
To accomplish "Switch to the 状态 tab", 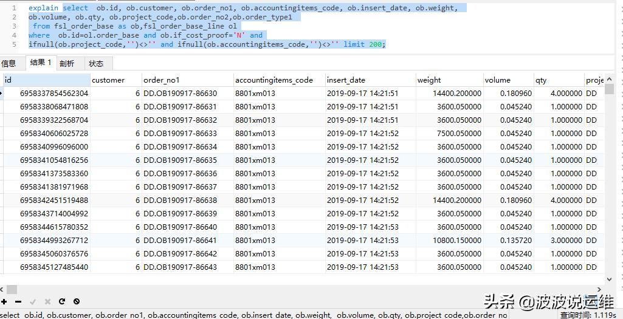I will click(x=96, y=64).
